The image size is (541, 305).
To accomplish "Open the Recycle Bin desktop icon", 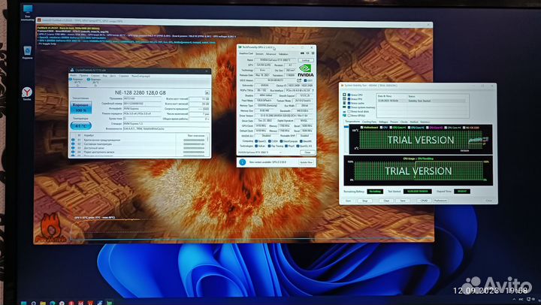I will click(27, 51).
